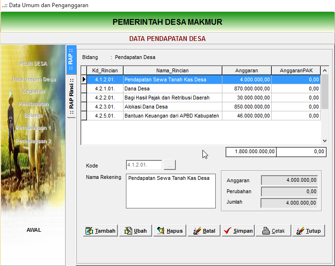Click the Hapus delete button

[x=170, y=231]
